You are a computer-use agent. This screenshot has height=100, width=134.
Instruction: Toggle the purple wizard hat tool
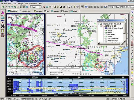pos(2,13)
